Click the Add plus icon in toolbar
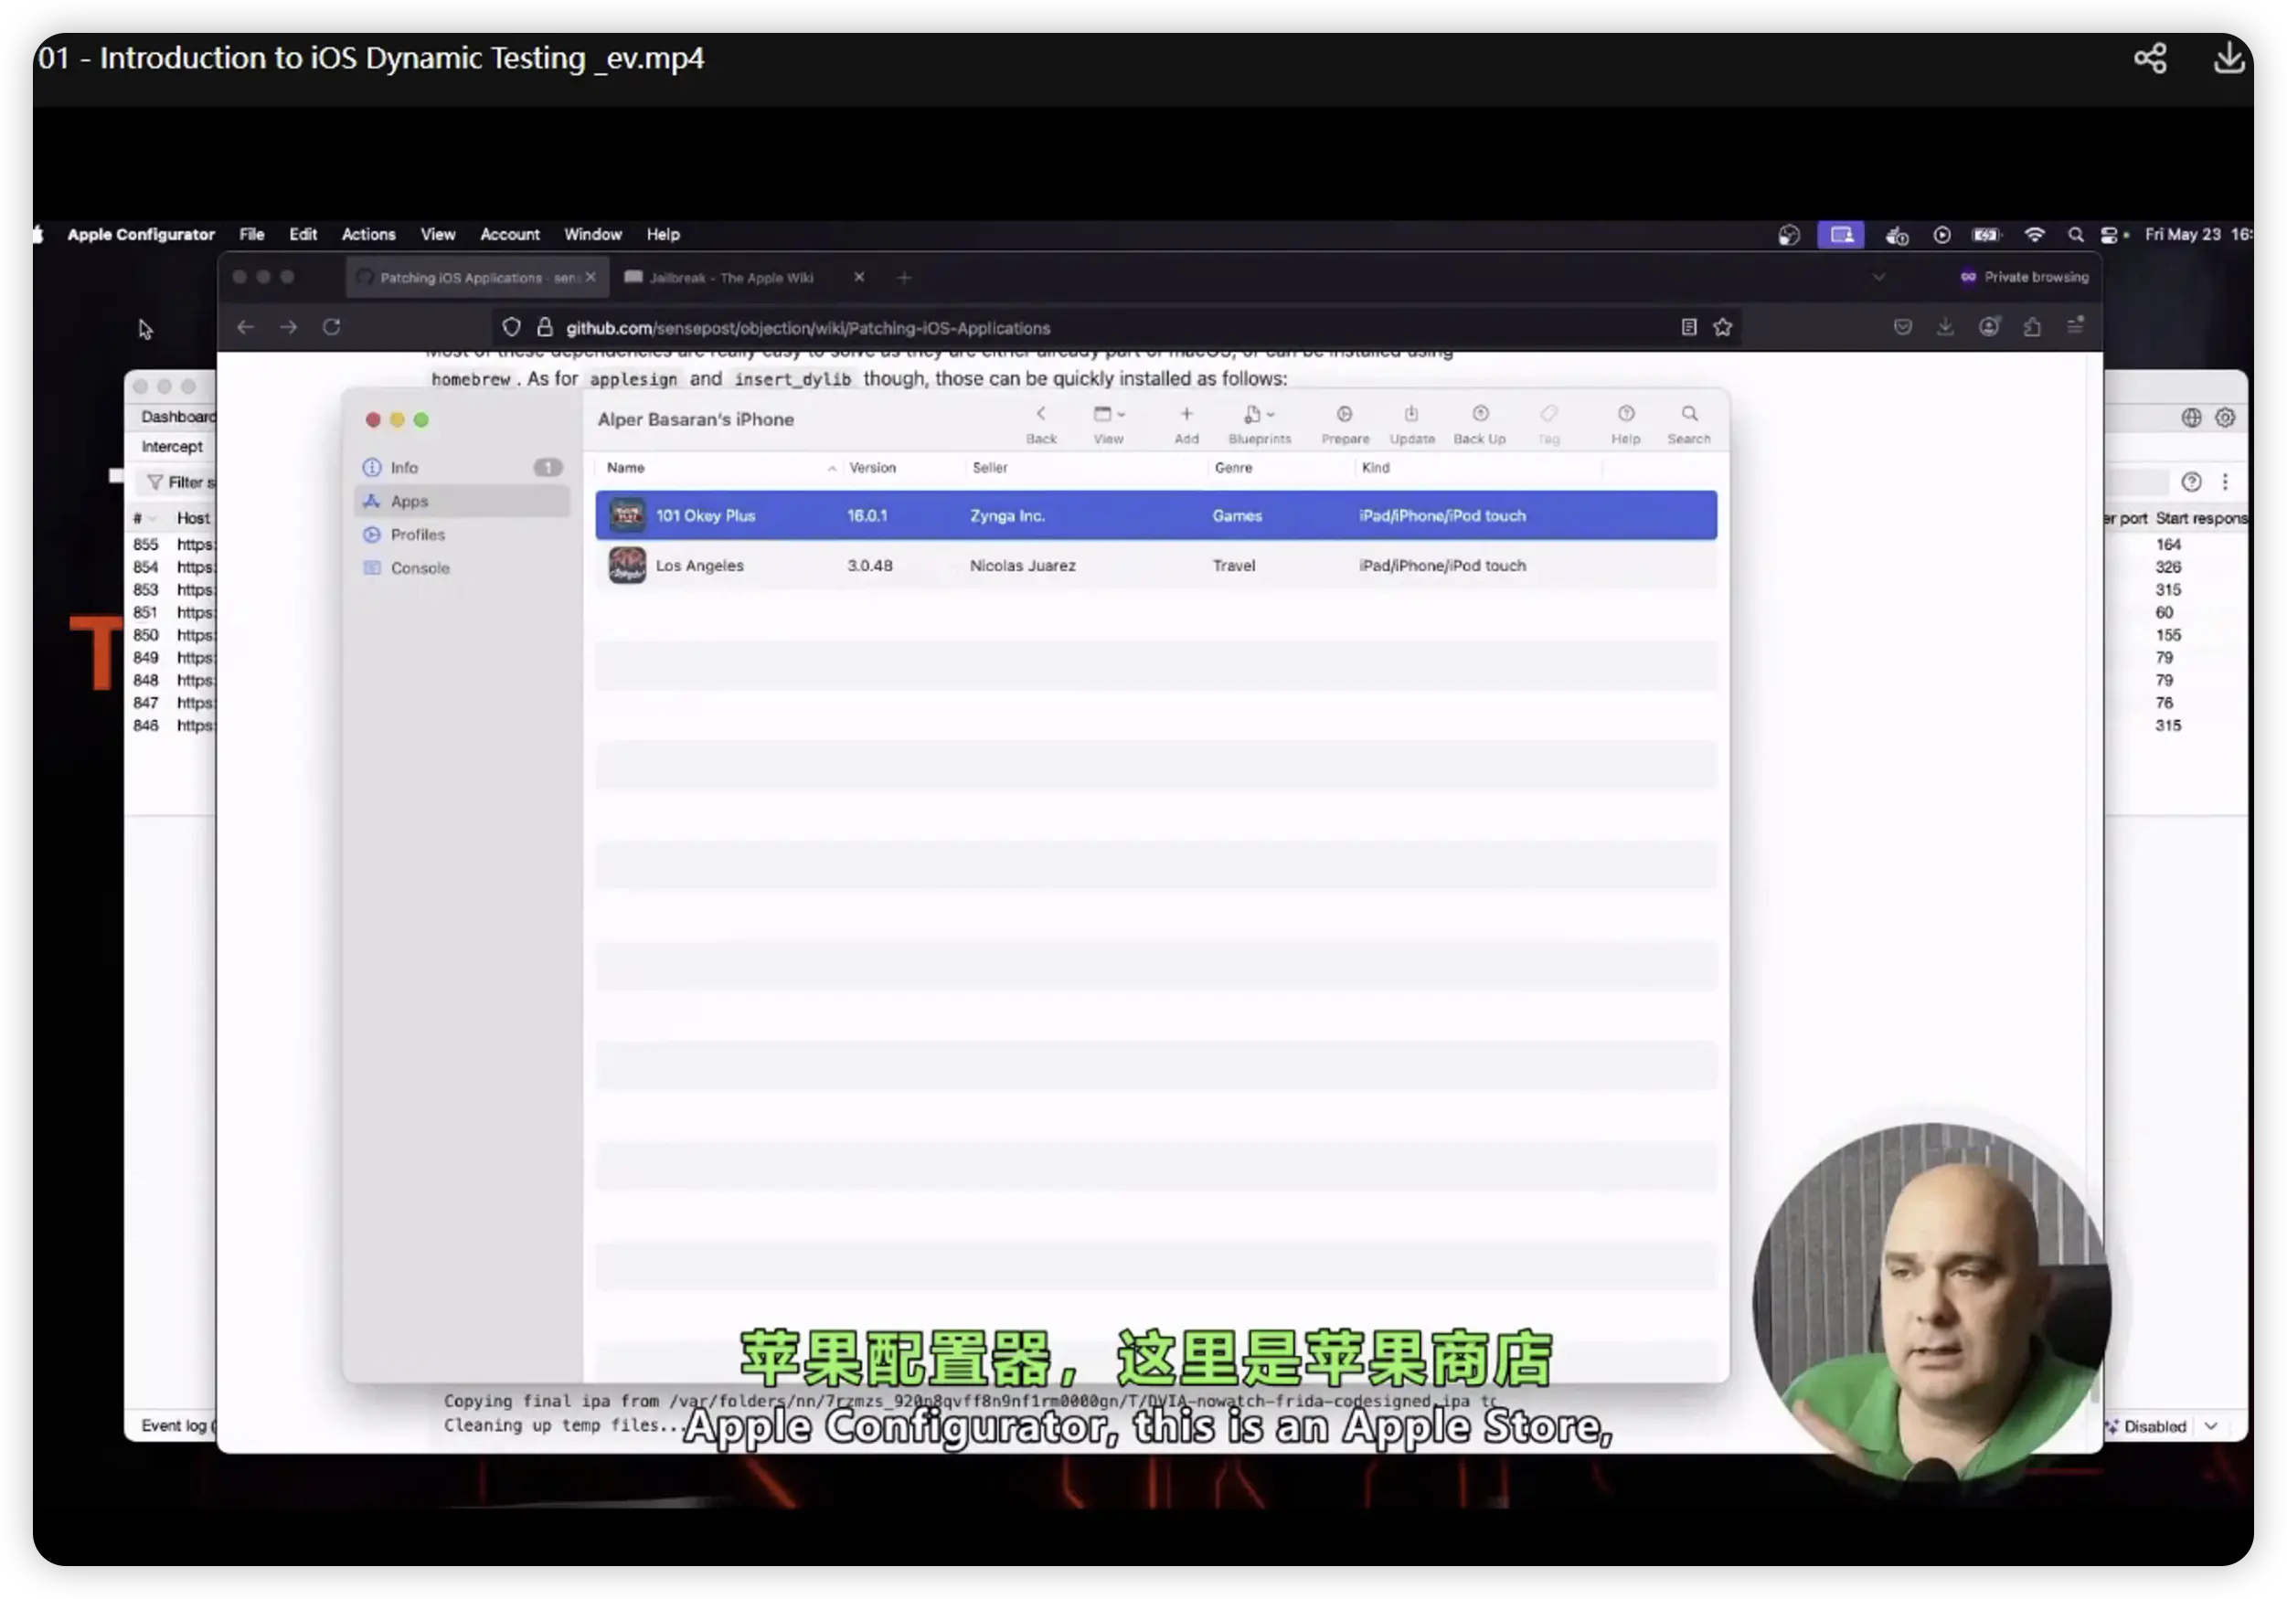Viewport: 2287px width, 1599px height. 1186,414
